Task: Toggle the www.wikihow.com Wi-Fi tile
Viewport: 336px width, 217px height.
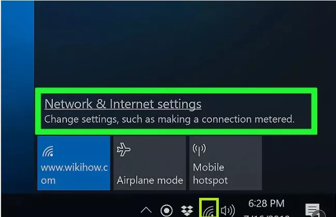Action: pyautogui.click(x=74, y=163)
